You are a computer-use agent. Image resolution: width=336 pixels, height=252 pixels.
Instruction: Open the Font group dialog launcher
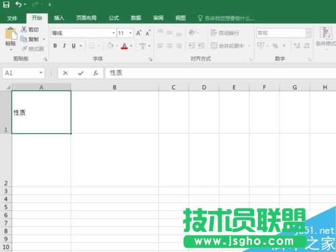coord(151,59)
